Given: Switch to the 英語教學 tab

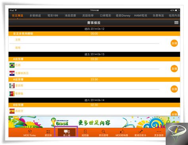Looking at the screenshot, I should click(x=88, y=15).
